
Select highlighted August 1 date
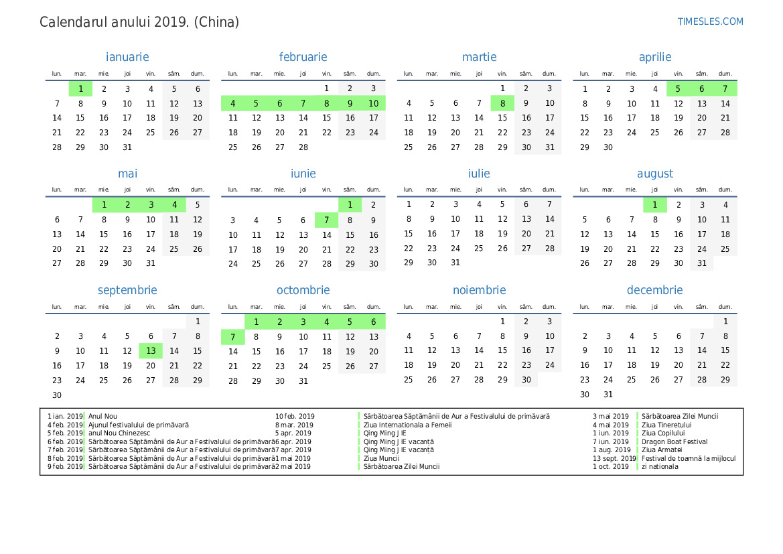click(654, 205)
